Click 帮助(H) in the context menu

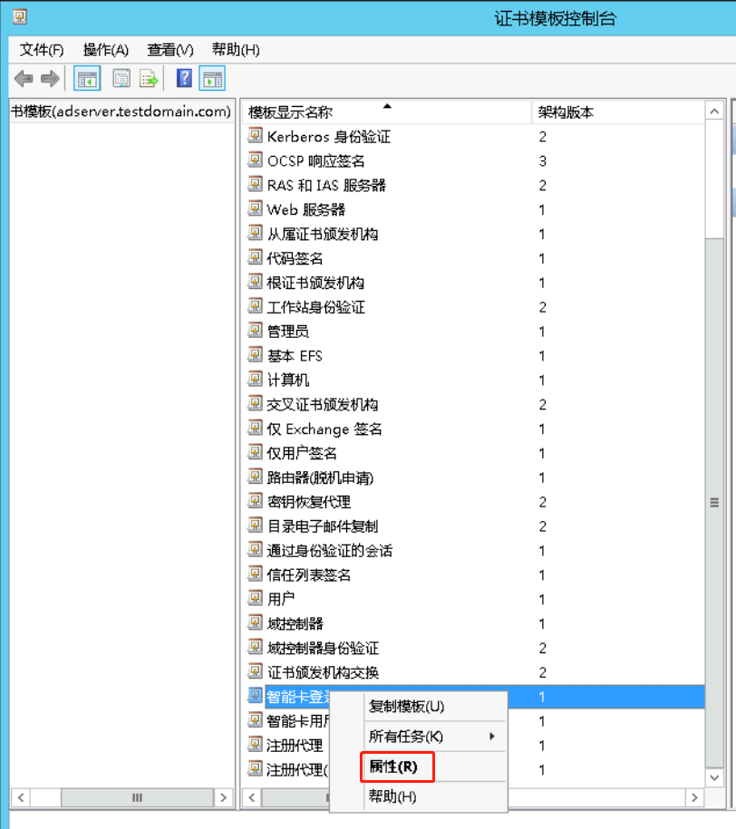392,797
